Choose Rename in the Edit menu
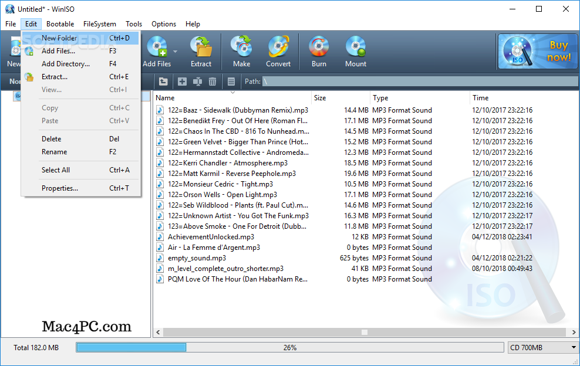580x366 pixels. [80, 152]
